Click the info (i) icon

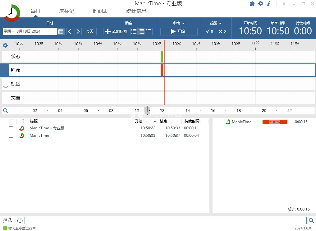coord(268,4)
